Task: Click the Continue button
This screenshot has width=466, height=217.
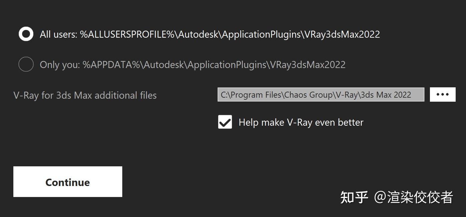Action: point(68,182)
